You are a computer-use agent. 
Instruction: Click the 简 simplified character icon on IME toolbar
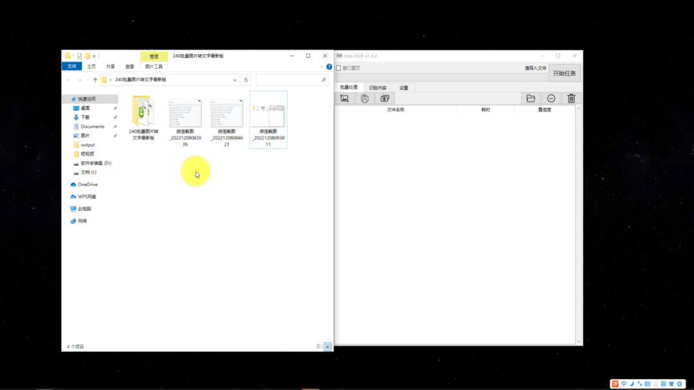pos(664,384)
